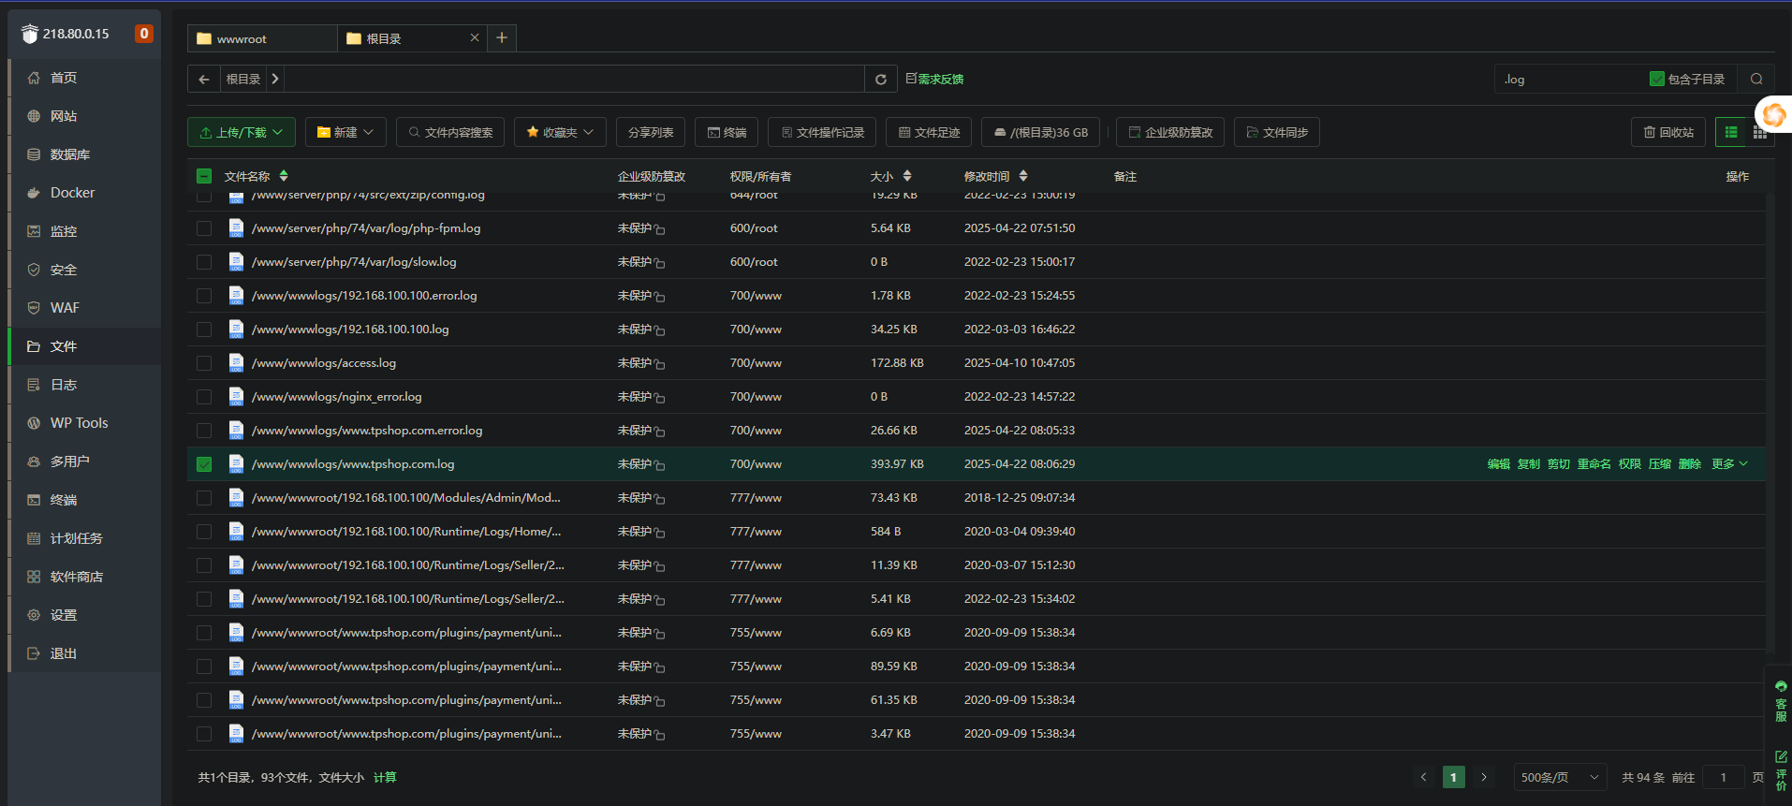Image resolution: width=1792 pixels, height=806 pixels.
Task: Open 企业级防篡改 tamper protection
Action: click(x=1170, y=132)
